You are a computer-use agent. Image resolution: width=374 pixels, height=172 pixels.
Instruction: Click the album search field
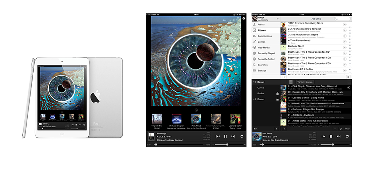pyautogui.click(x=343, y=19)
